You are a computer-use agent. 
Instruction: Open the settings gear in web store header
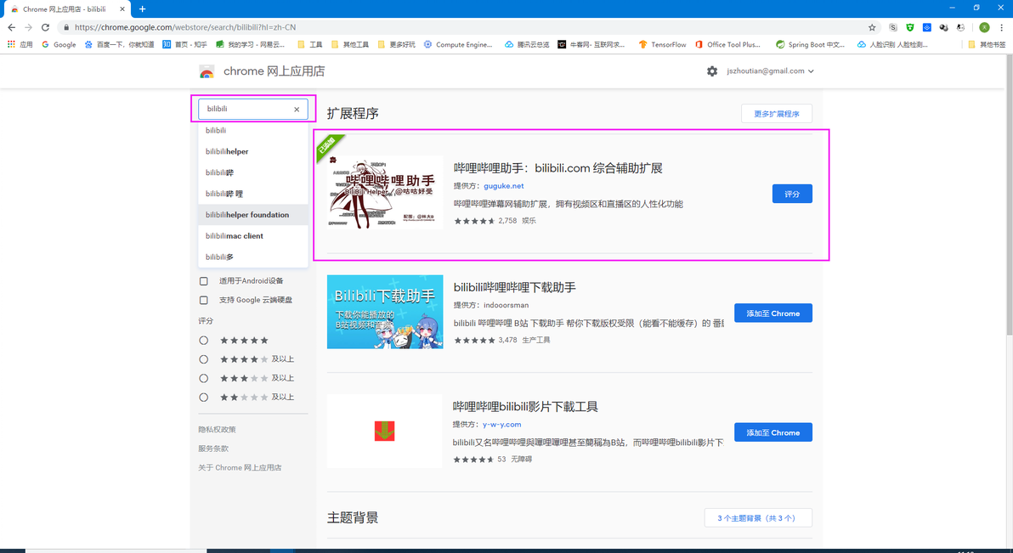tap(712, 71)
